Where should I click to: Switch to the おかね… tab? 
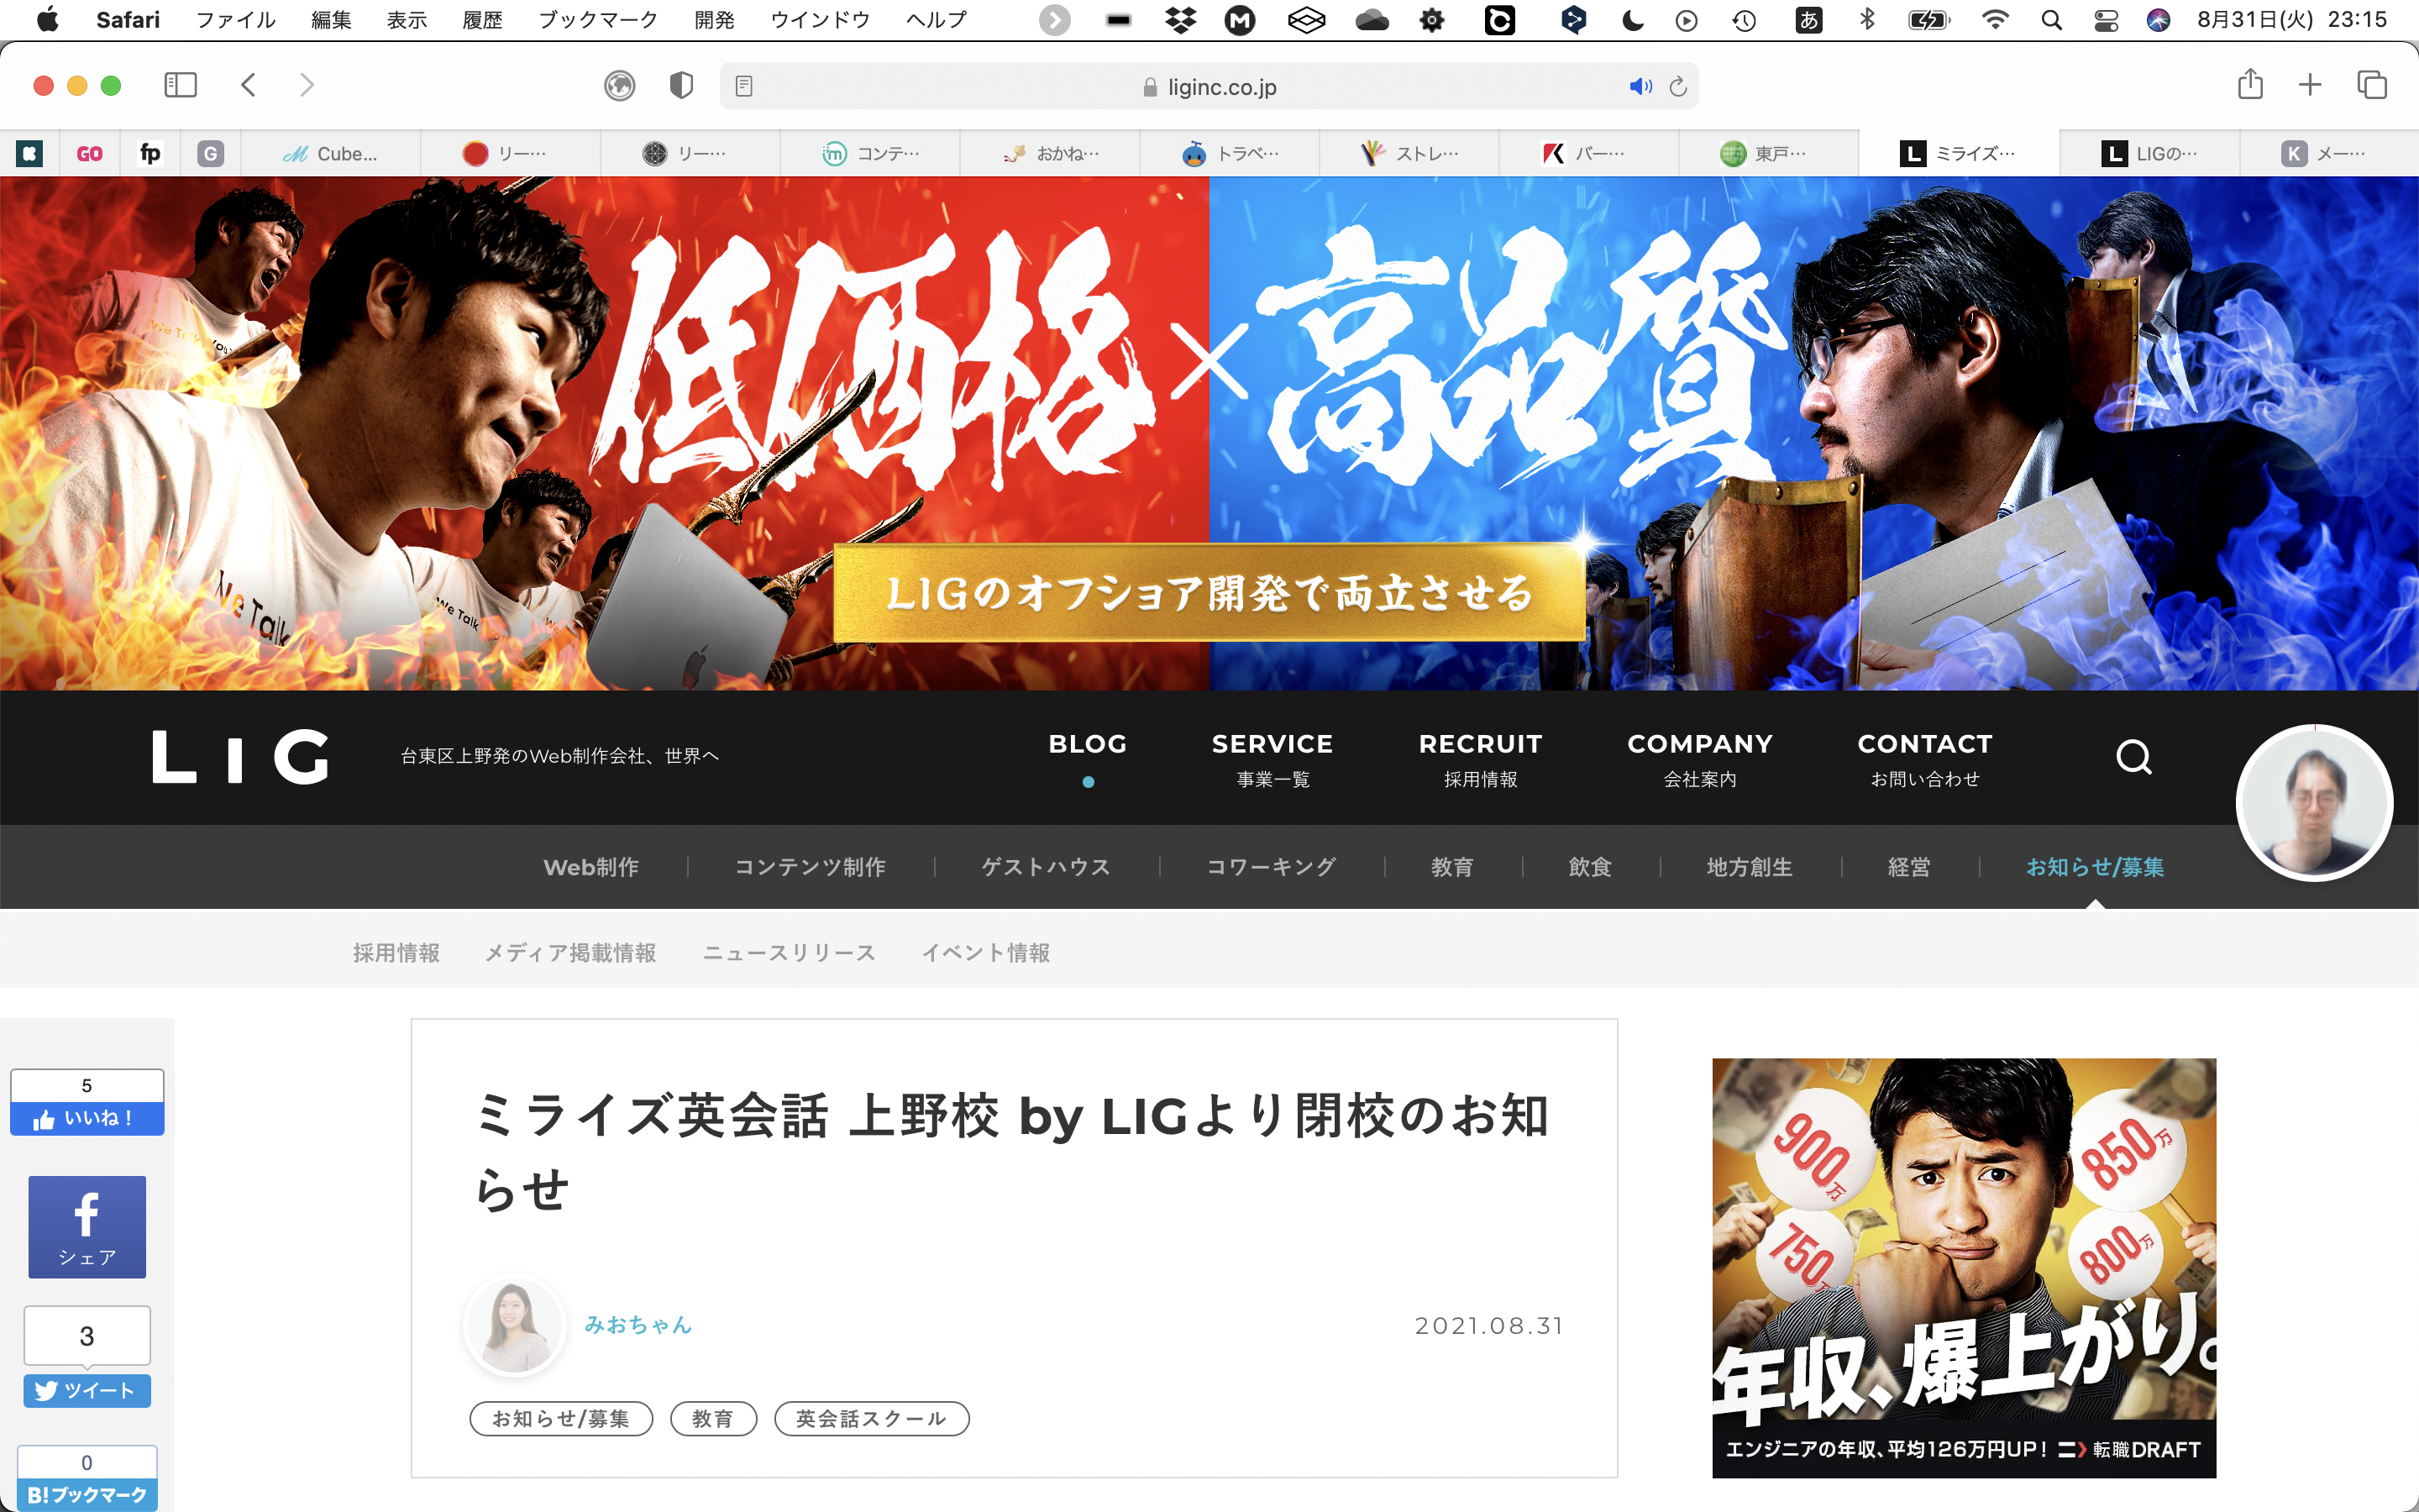[1050, 153]
